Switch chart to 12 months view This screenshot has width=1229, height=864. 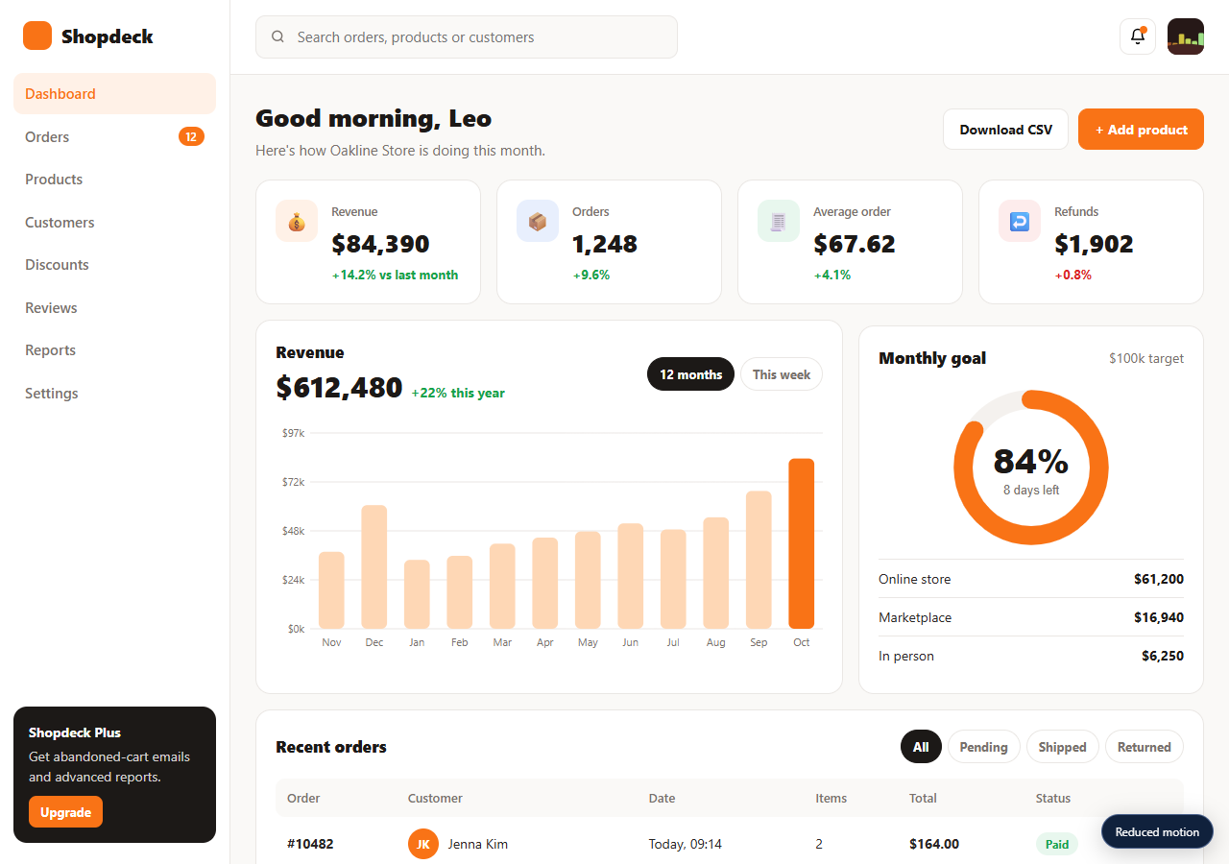pos(691,374)
